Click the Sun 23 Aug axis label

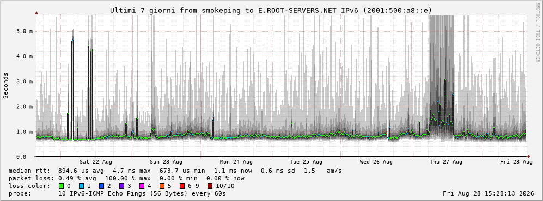click(166, 162)
